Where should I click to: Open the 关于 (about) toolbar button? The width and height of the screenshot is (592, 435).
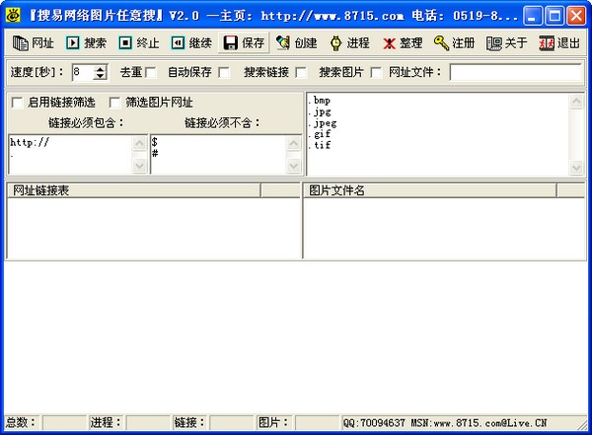507,42
